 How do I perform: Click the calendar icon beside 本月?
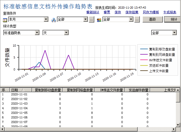(x=5, y=20)
